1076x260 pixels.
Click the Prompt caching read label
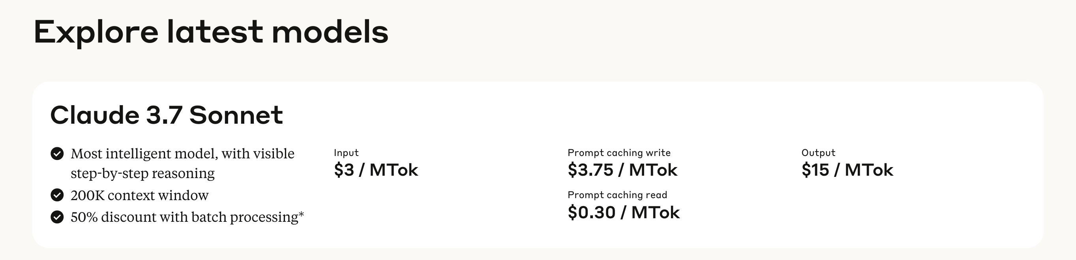click(617, 195)
